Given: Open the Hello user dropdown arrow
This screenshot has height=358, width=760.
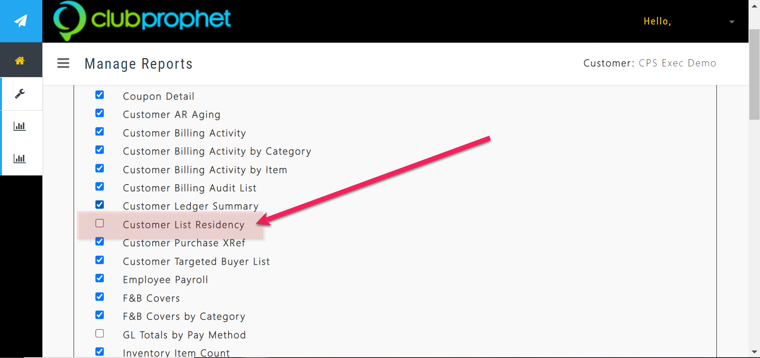Looking at the screenshot, I should (731, 22).
